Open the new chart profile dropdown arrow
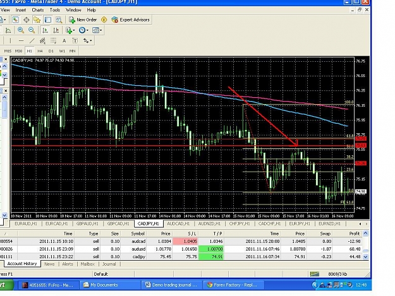Screen dimensions: 395x296 5,20
